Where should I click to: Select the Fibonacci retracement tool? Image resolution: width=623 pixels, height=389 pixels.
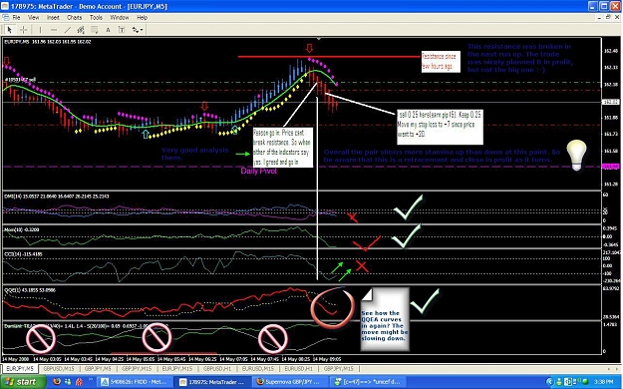94,30
